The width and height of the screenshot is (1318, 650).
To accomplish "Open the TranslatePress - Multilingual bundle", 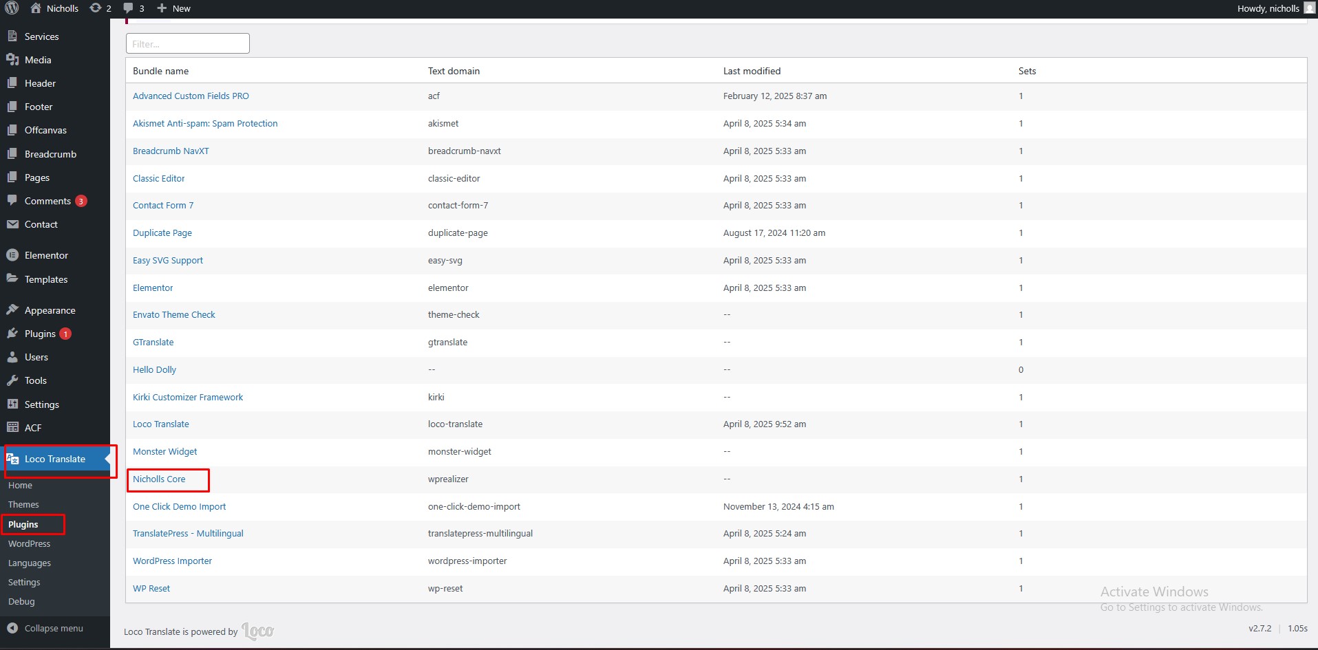I will 188,533.
